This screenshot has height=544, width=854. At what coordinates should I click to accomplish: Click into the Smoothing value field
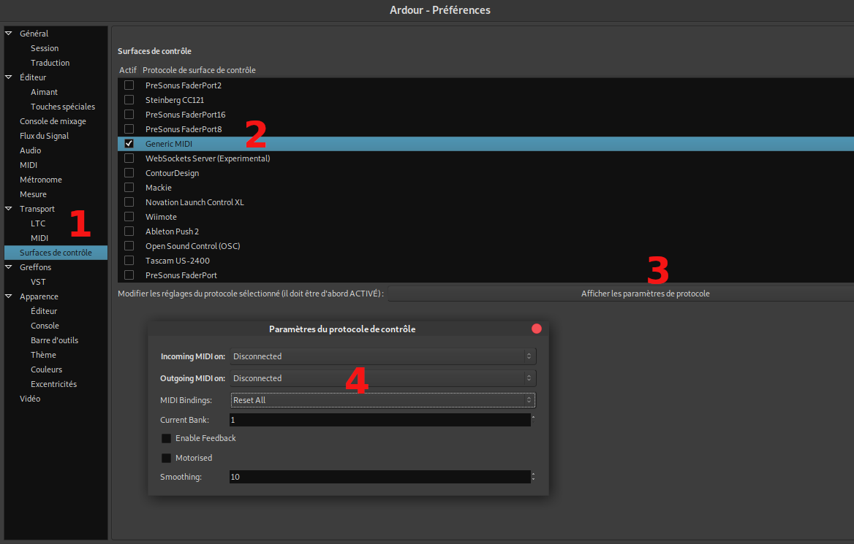point(379,477)
